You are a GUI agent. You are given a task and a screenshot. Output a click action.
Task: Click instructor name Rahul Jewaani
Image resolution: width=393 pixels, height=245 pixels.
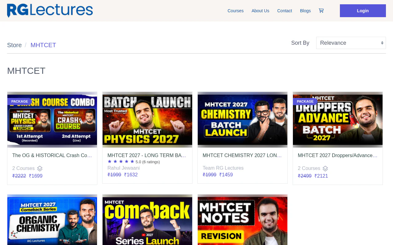pyautogui.click(x=123, y=168)
